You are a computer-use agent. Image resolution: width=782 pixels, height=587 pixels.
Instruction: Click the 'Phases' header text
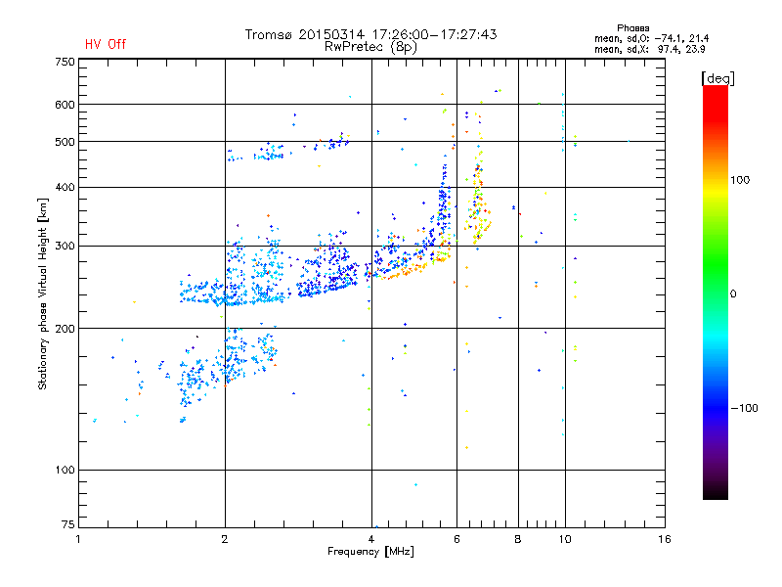(632, 28)
